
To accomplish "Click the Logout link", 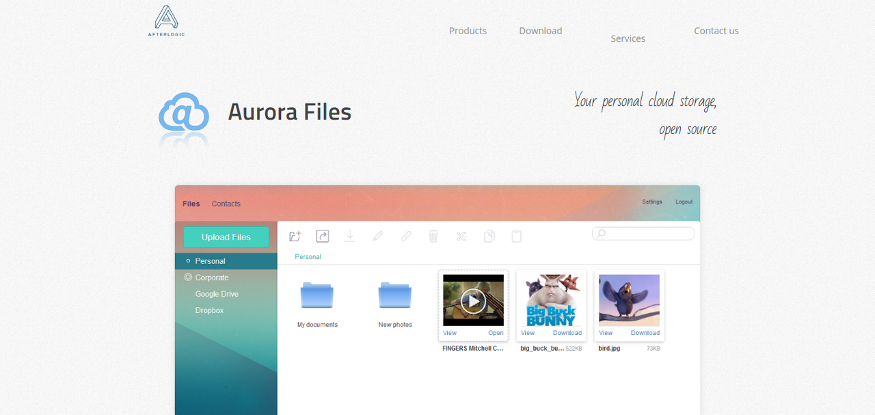I will 684,202.
